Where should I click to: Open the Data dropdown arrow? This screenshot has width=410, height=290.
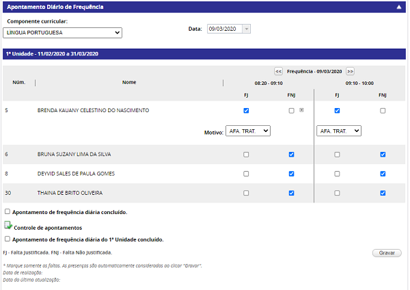click(247, 29)
